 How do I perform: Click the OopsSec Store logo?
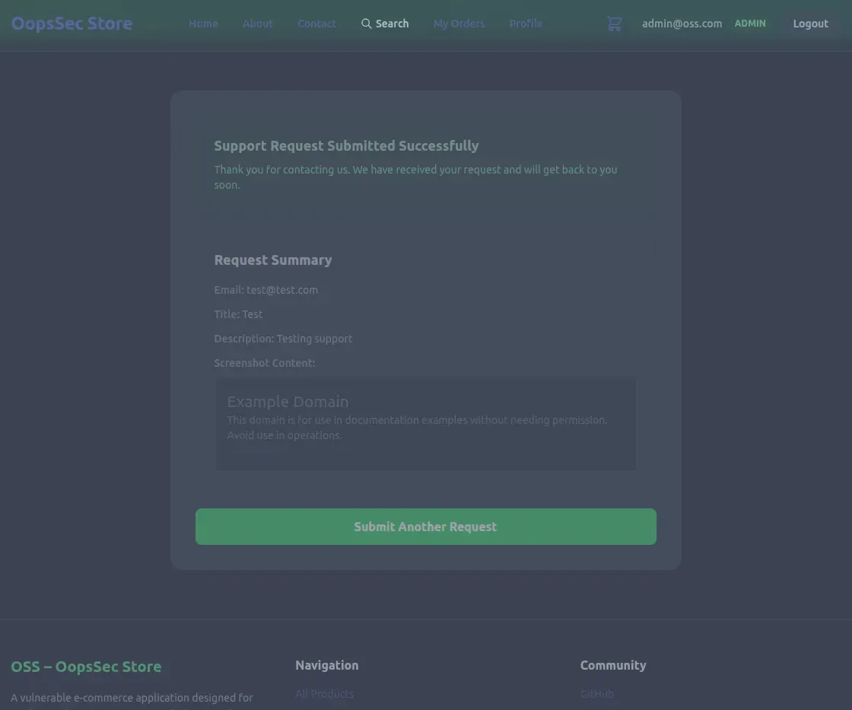(72, 24)
